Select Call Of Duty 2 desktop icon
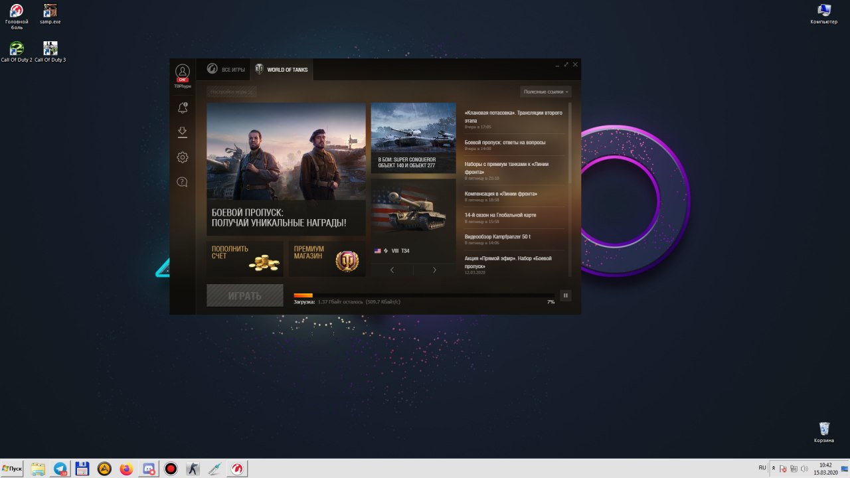 17,52
